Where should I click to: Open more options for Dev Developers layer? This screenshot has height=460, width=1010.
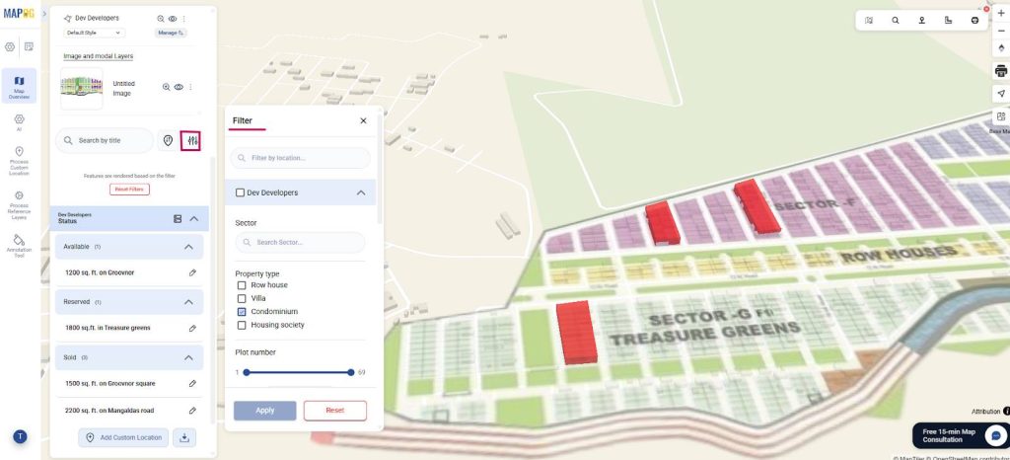pyautogui.click(x=184, y=19)
